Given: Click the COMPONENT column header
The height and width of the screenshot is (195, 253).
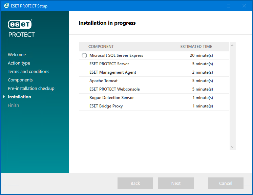Looking at the screenshot, I should (x=101, y=47).
